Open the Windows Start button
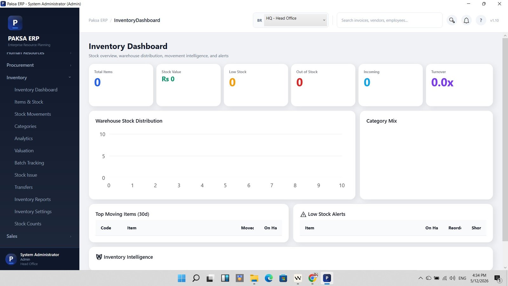508x286 pixels. click(182, 278)
